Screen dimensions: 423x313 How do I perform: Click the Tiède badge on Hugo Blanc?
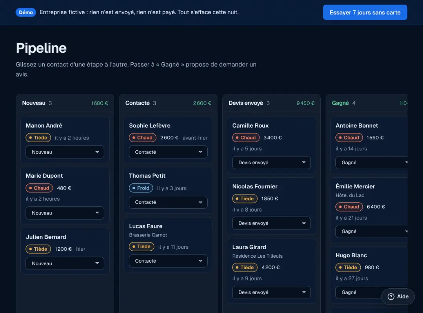[348, 267]
